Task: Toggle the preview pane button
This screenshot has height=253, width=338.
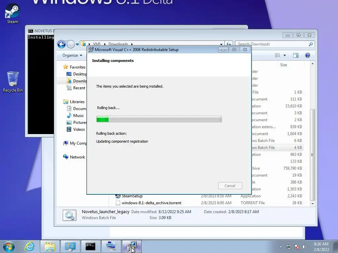Action: coord(296,55)
